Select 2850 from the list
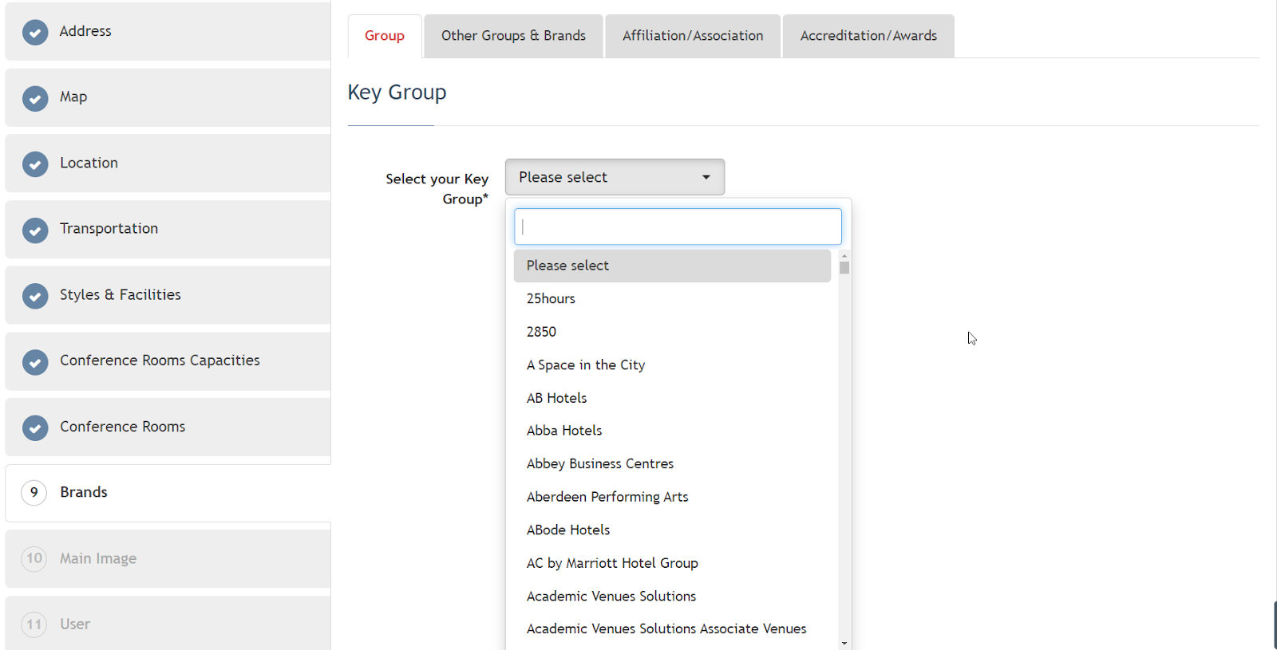The height and width of the screenshot is (650, 1277). (x=672, y=332)
